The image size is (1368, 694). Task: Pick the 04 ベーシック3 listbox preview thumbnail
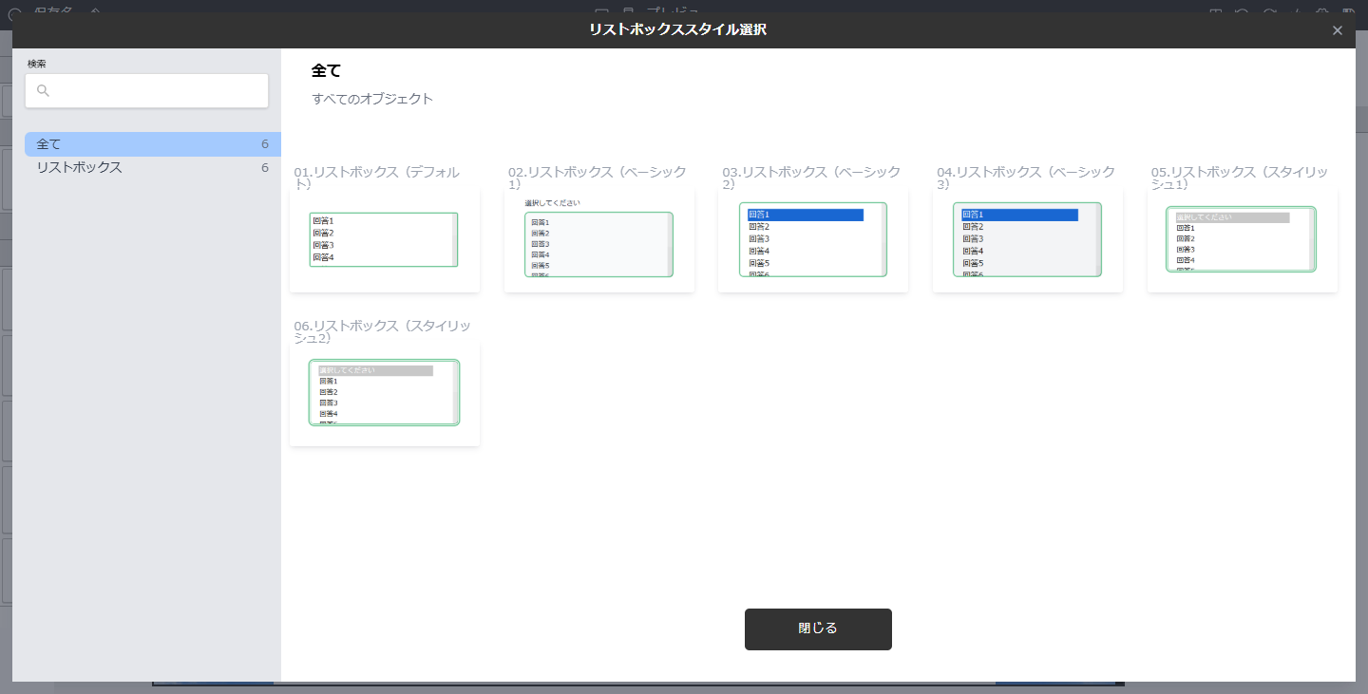[1027, 240]
